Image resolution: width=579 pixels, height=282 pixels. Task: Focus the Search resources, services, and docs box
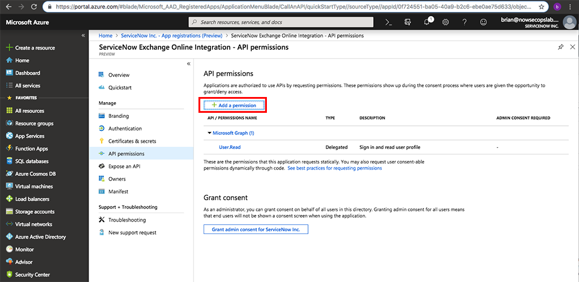282,22
